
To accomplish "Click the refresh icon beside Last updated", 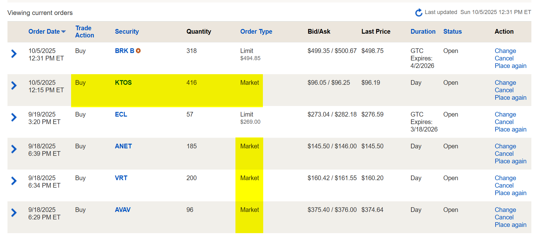I will [418, 12].
